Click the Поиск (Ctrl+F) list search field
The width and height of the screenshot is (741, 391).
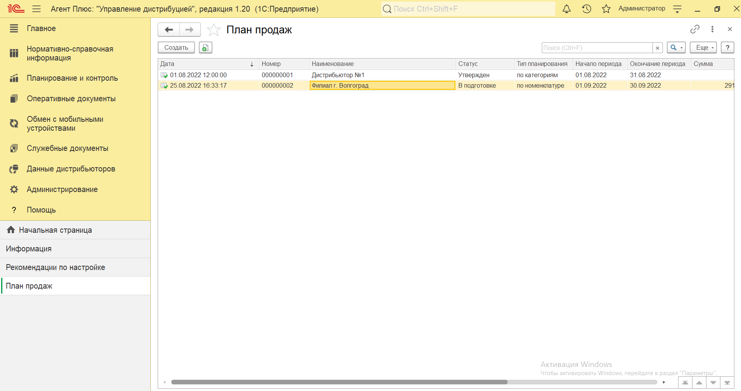click(597, 48)
